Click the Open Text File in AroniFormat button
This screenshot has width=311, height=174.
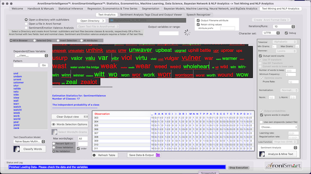(x=98, y=27)
